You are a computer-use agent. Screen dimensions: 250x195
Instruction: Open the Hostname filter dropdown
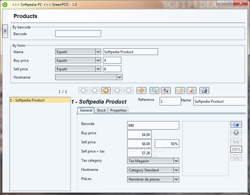(89, 77)
